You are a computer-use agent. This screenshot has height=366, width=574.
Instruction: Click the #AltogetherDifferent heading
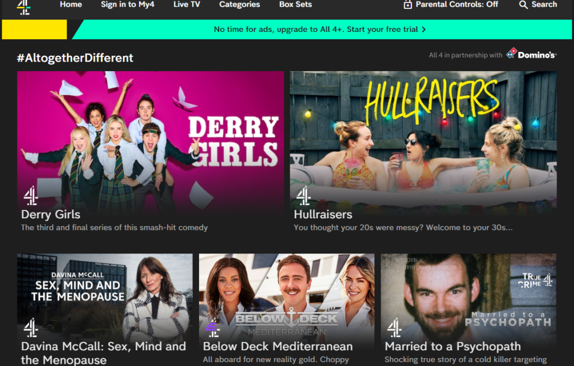tap(75, 58)
